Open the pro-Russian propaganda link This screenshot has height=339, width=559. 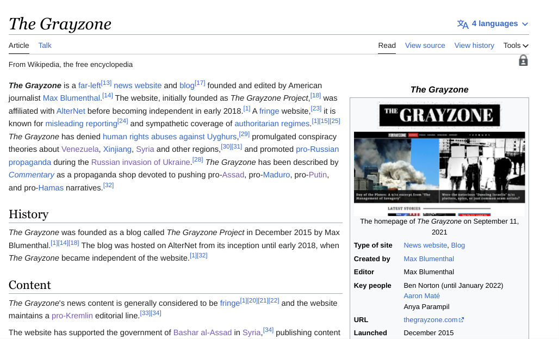(x=317, y=149)
